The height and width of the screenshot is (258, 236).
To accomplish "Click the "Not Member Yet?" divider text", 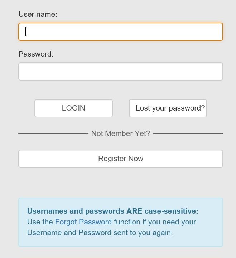I will tap(121, 133).
